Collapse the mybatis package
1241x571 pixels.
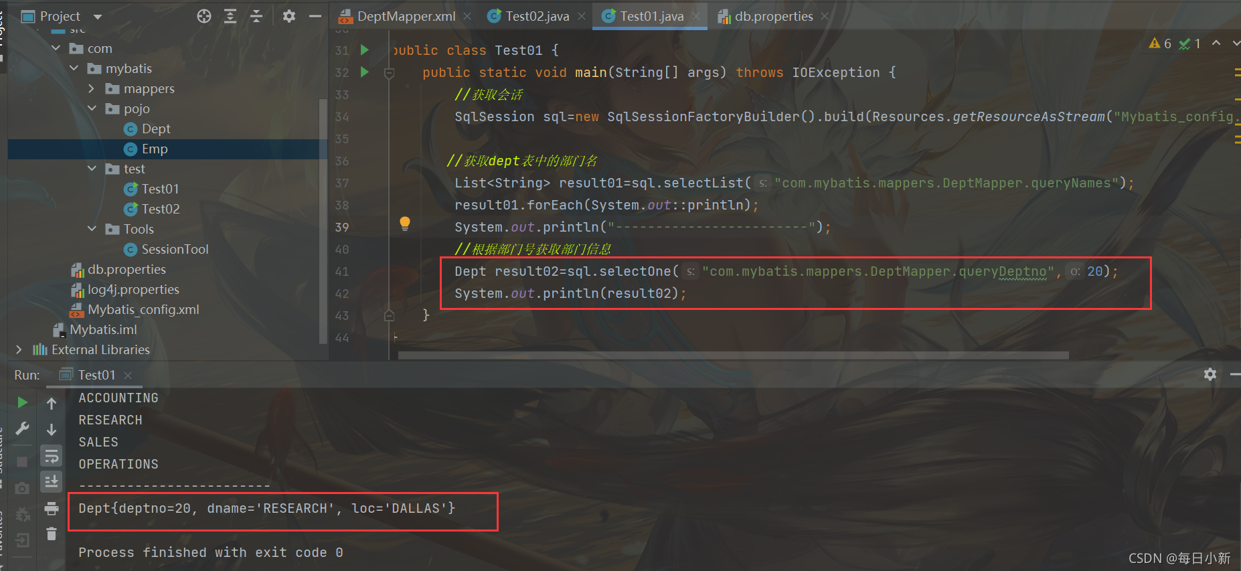click(74, 68)
